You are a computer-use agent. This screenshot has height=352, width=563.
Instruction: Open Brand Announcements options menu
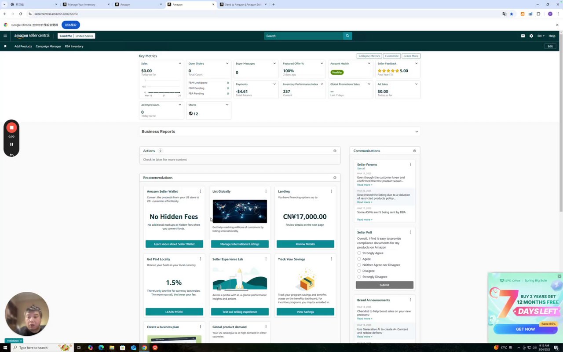410,300
